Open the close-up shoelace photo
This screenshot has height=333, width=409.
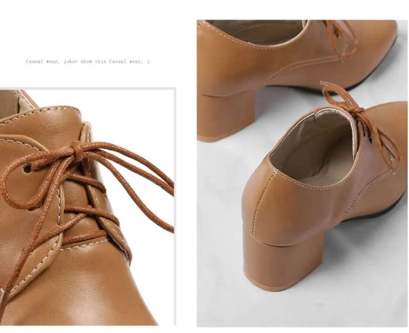tap(87, 207)
